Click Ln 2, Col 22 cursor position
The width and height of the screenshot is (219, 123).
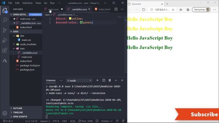coord(31,121)
